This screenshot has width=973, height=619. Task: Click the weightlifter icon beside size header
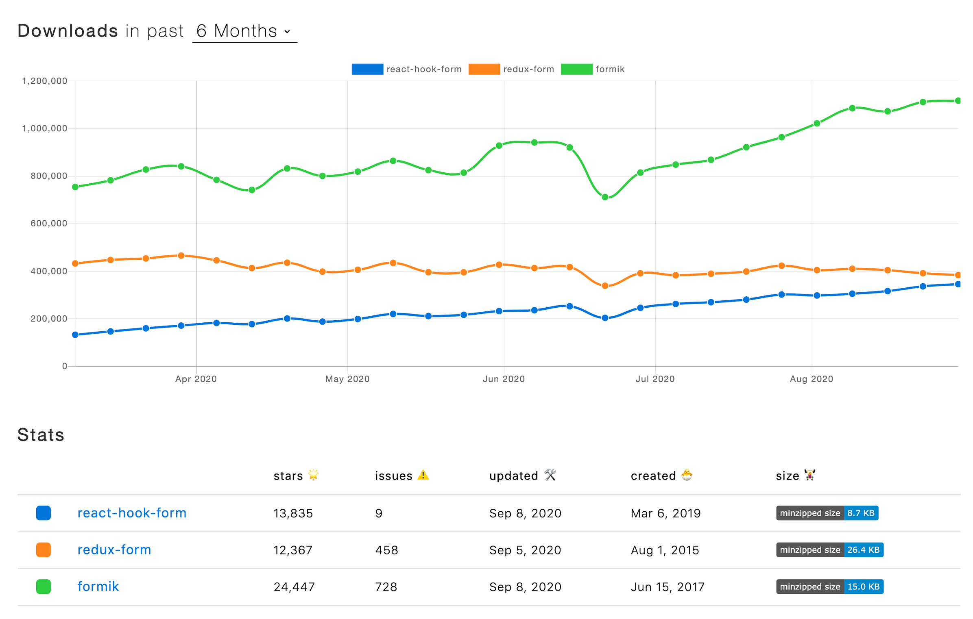809,475
